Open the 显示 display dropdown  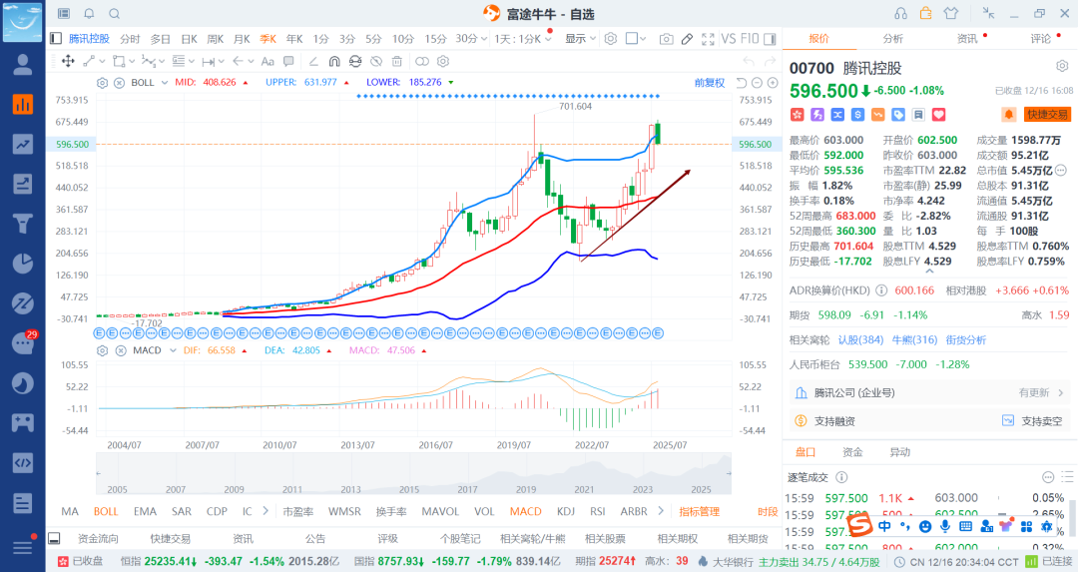580,39
